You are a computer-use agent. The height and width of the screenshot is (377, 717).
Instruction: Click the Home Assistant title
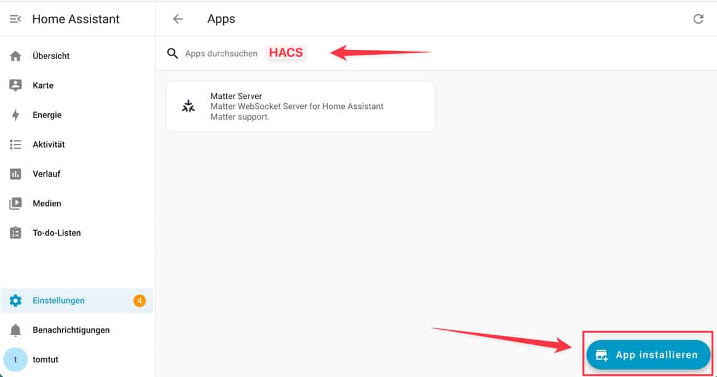76,19
